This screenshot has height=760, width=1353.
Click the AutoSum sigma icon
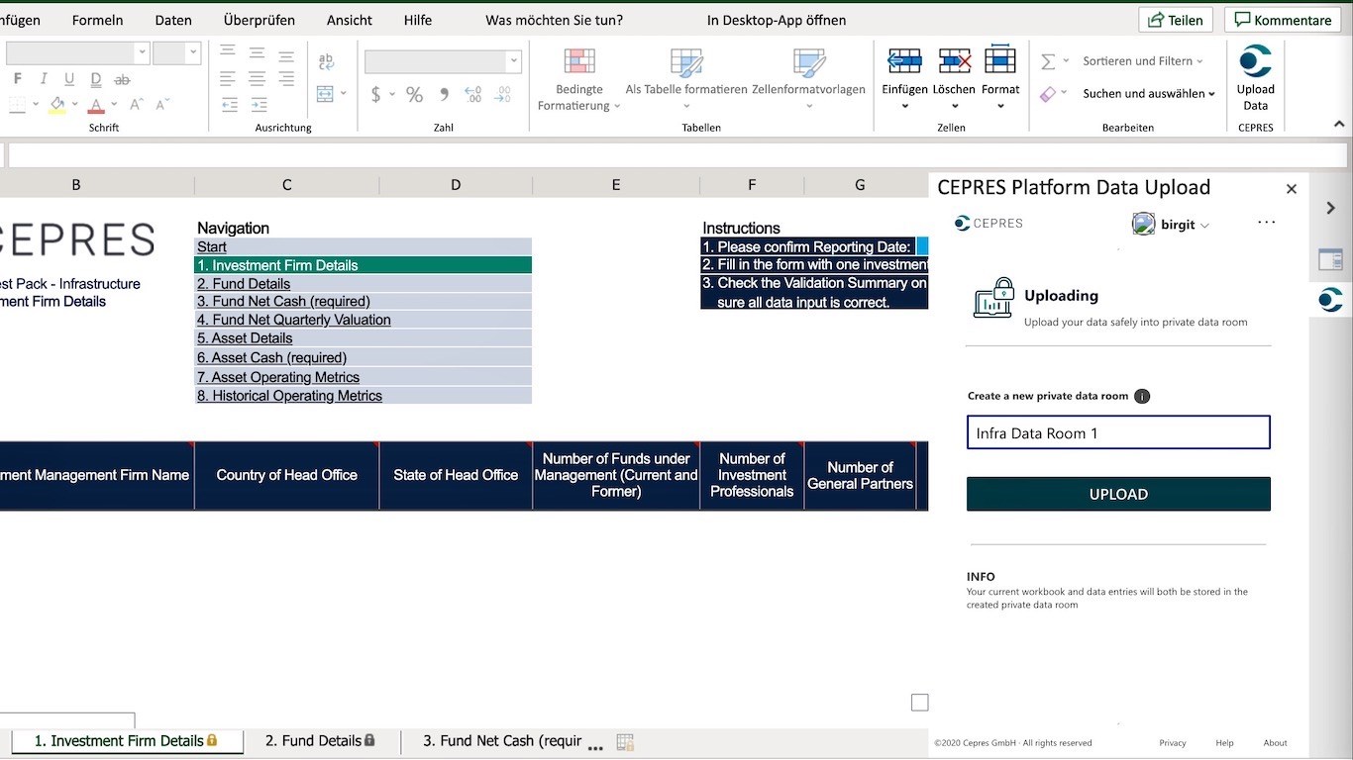[1048, 61]
